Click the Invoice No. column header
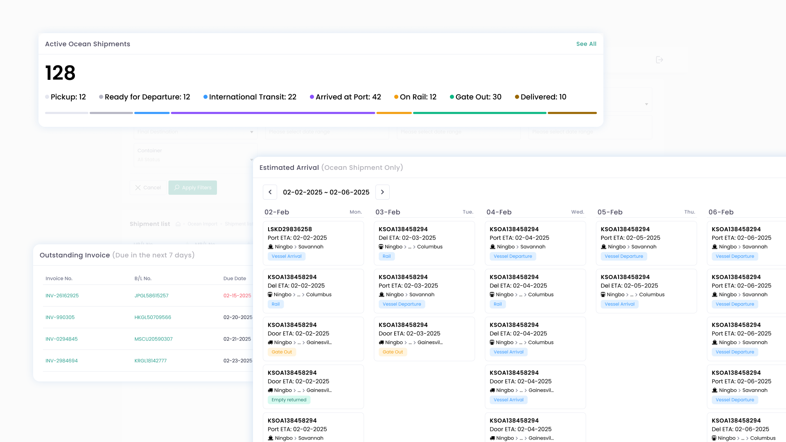 tap(59, 278)
